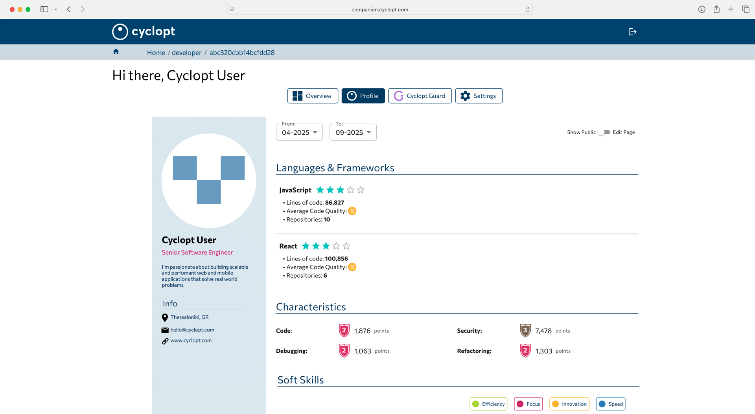Viewport: 755px width, 414px height.
Task: Click the Cyclopt logo in the navbar
Action: point(143,31)
